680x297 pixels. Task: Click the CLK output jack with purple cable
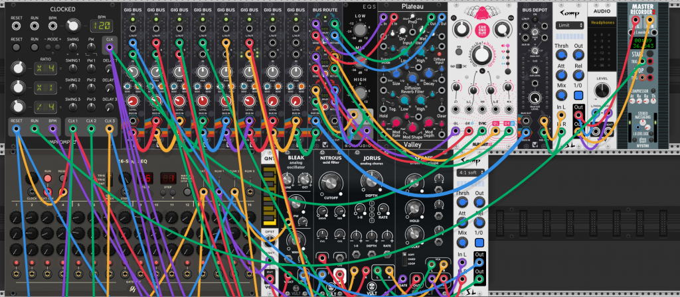(x=110, y=47)
